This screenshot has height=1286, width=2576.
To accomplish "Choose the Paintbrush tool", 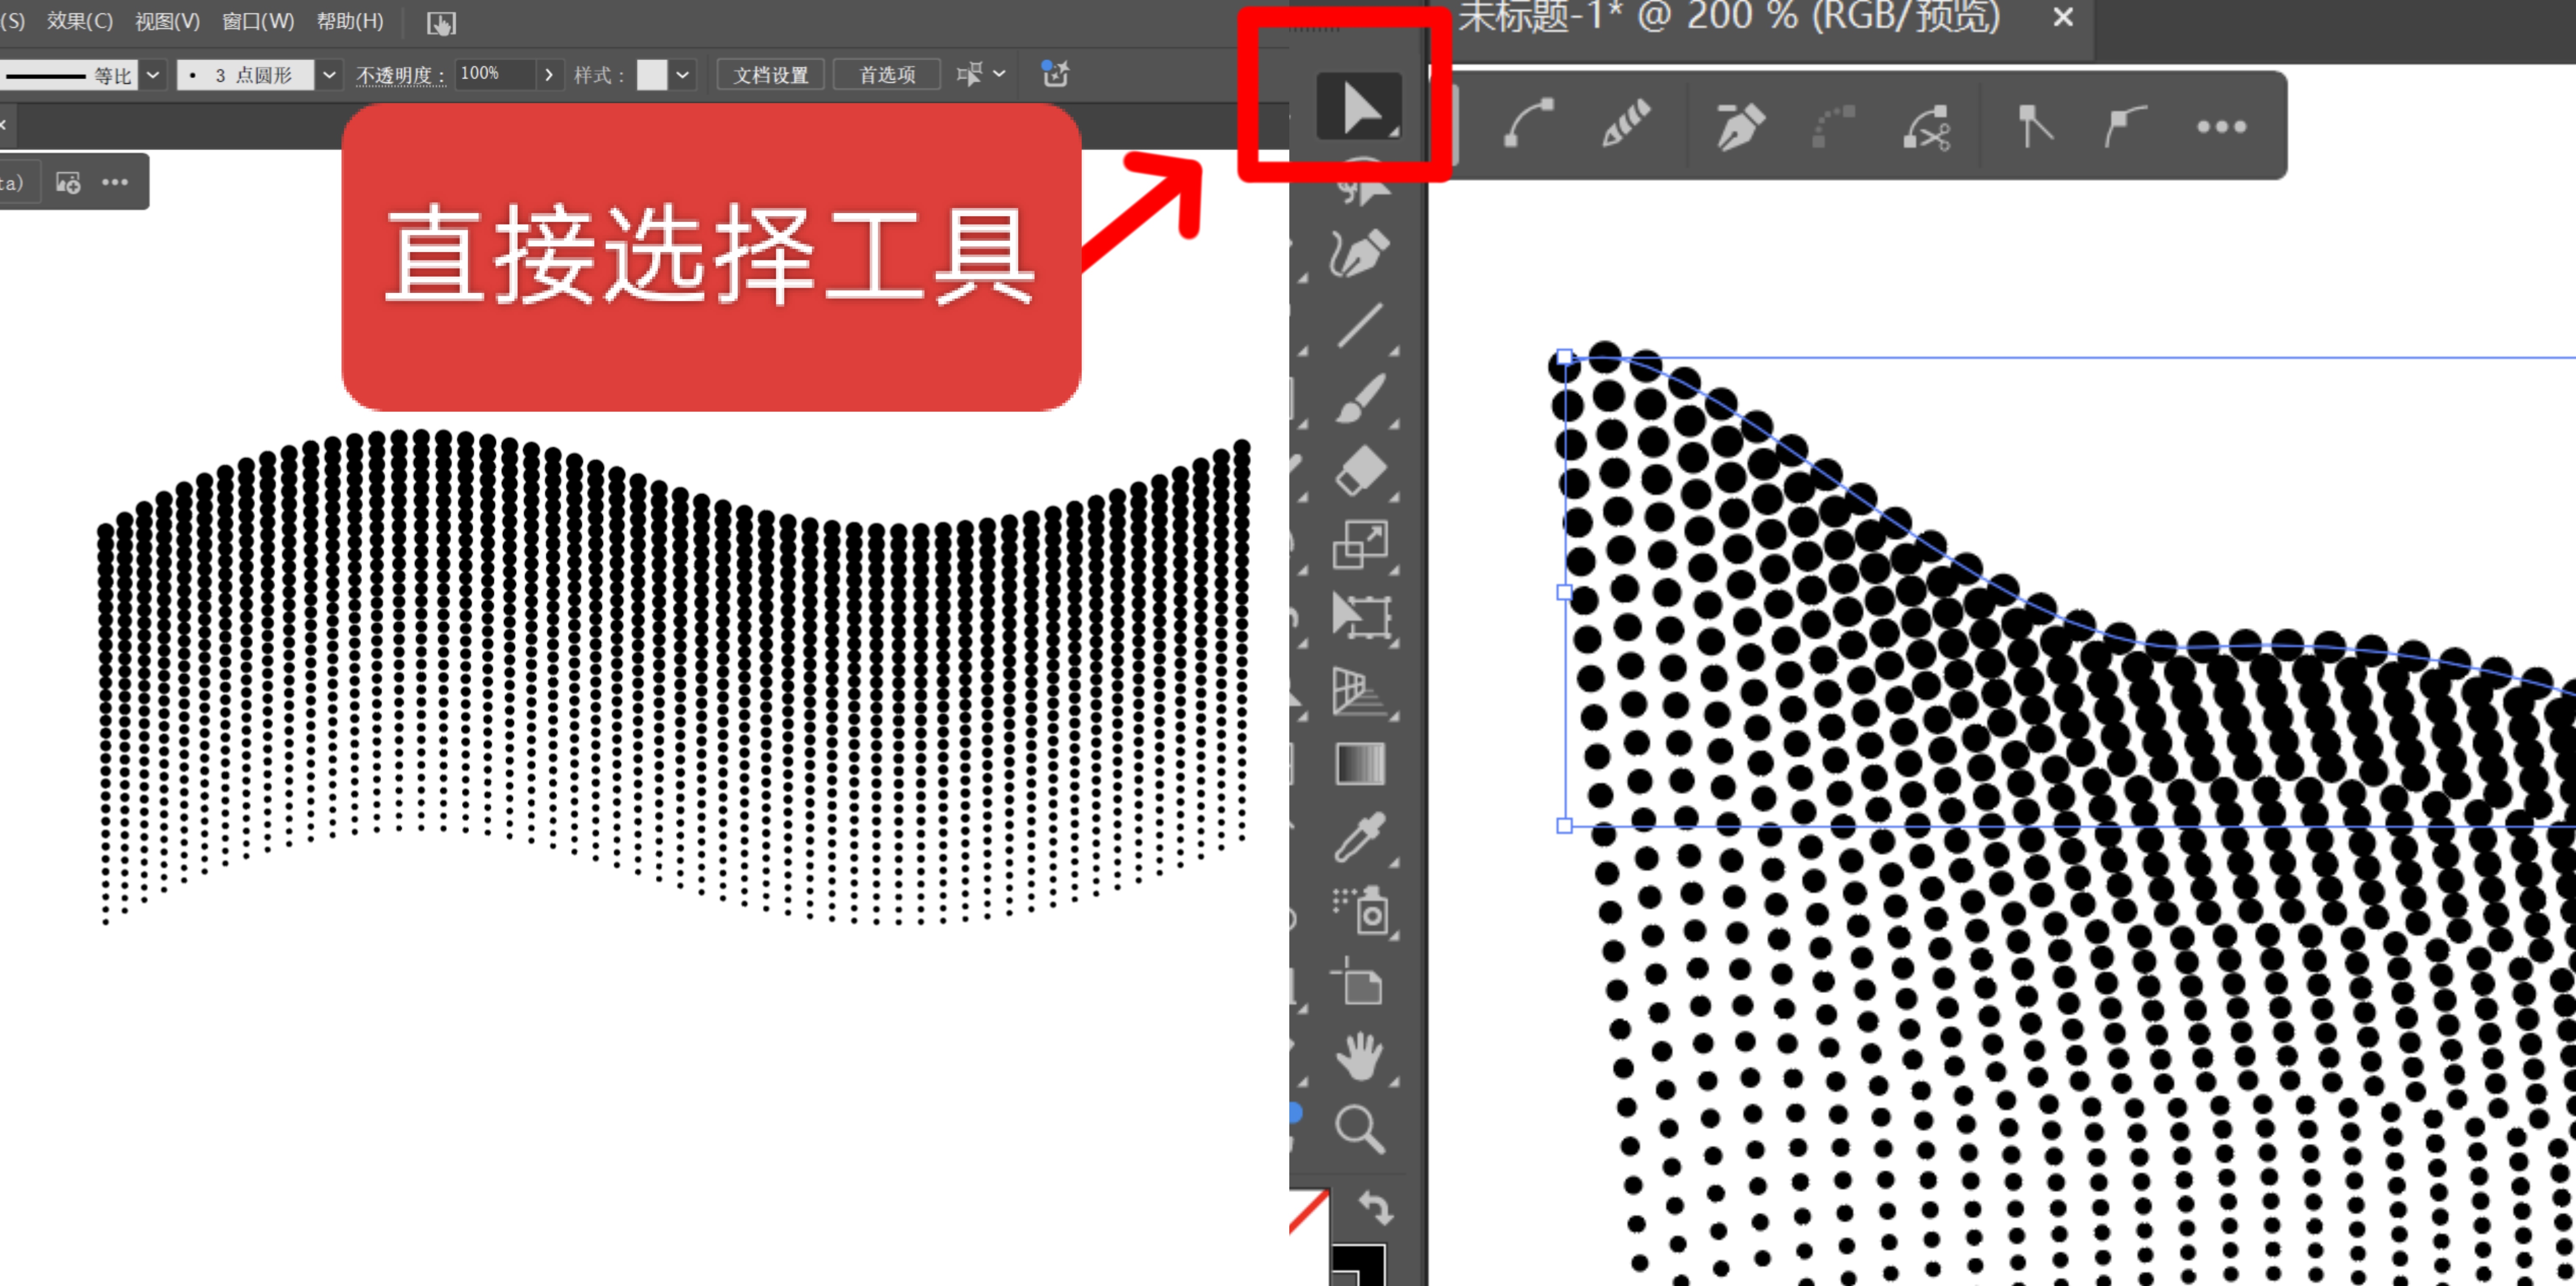I will tap(1360, 398).
